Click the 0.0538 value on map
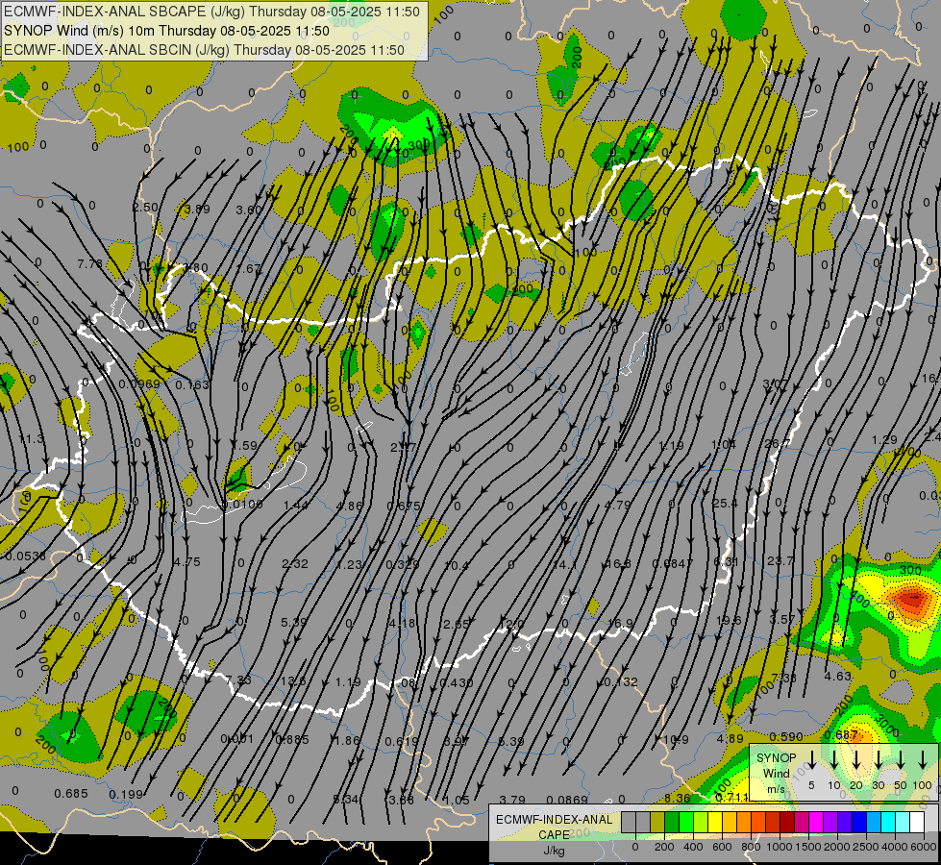The height and width of the screenshot is (865, 941). point(25,556)
